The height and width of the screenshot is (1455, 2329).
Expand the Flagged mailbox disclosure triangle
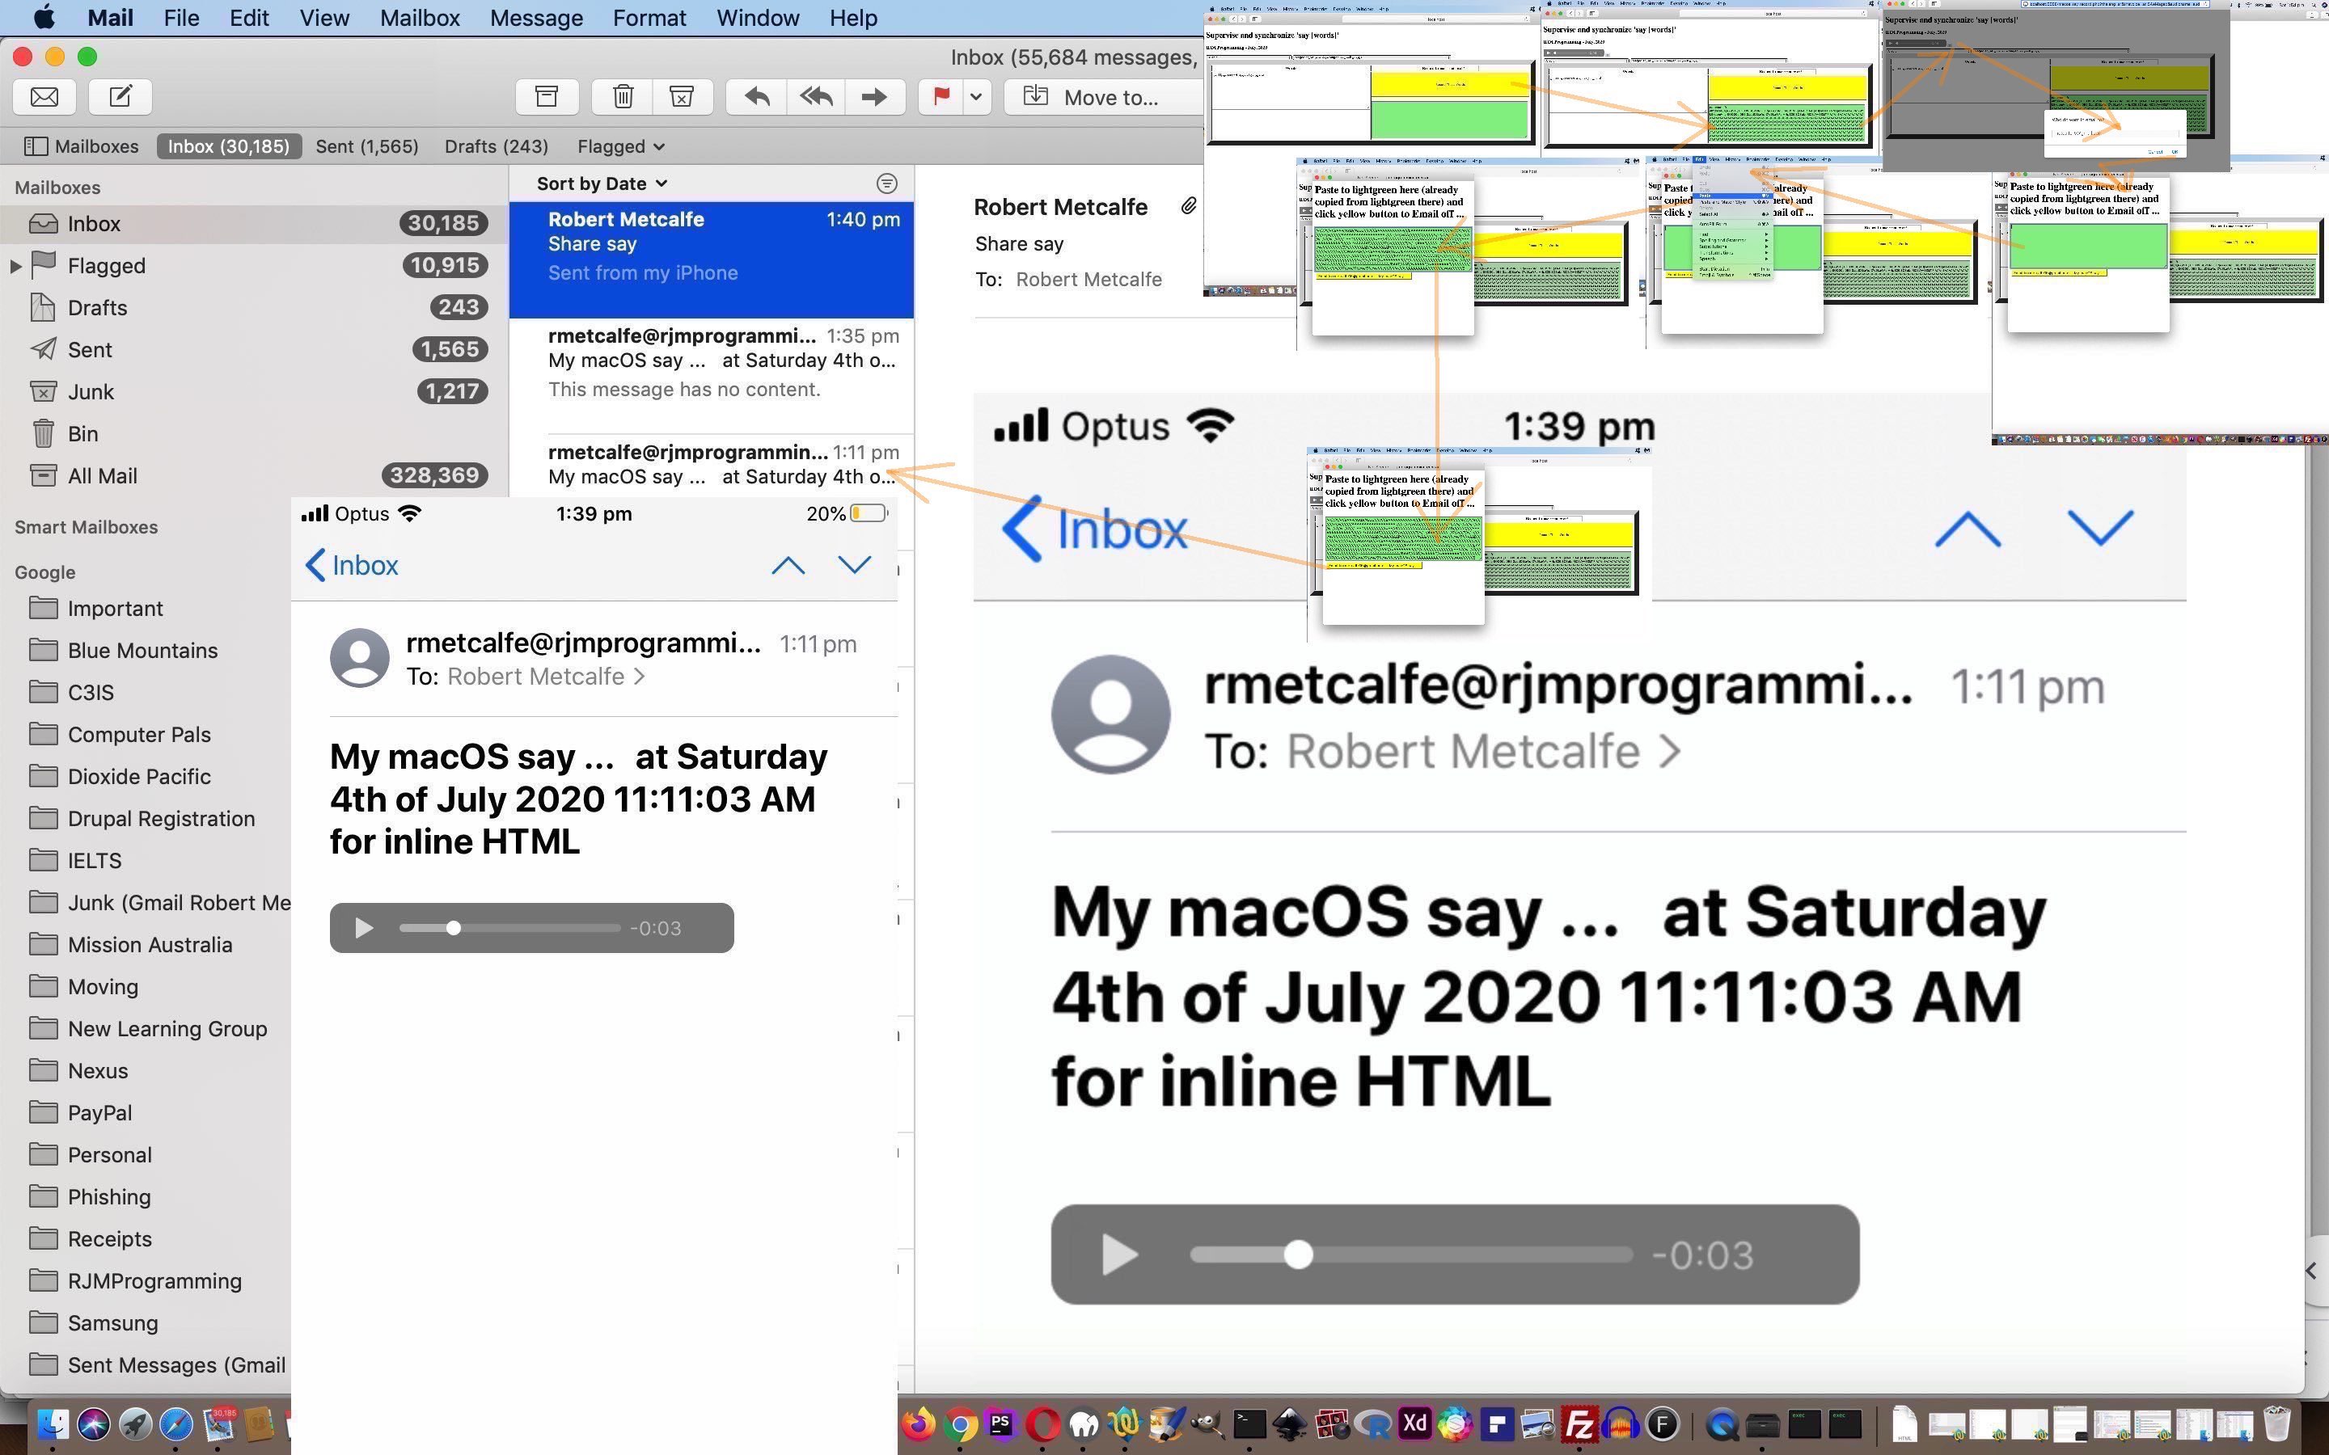click(x=15, y=266)
